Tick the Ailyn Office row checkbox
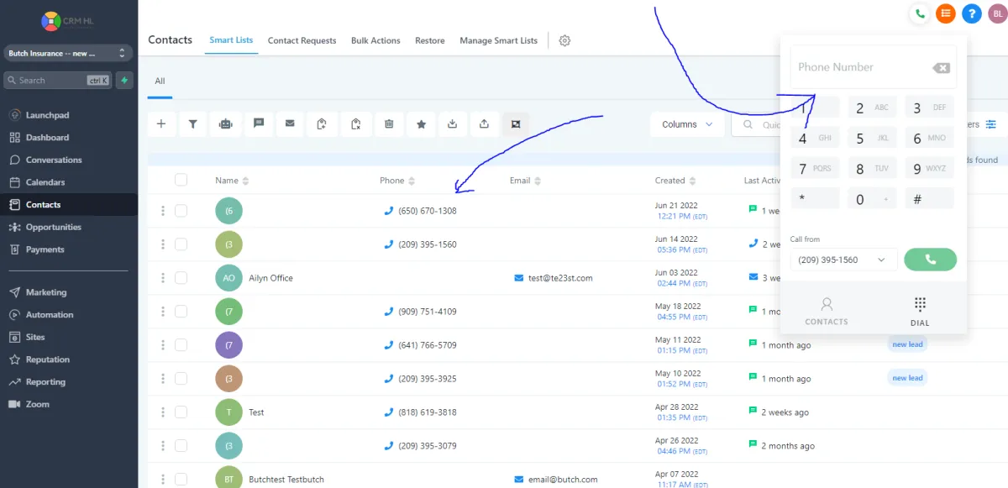 (181, 278)
